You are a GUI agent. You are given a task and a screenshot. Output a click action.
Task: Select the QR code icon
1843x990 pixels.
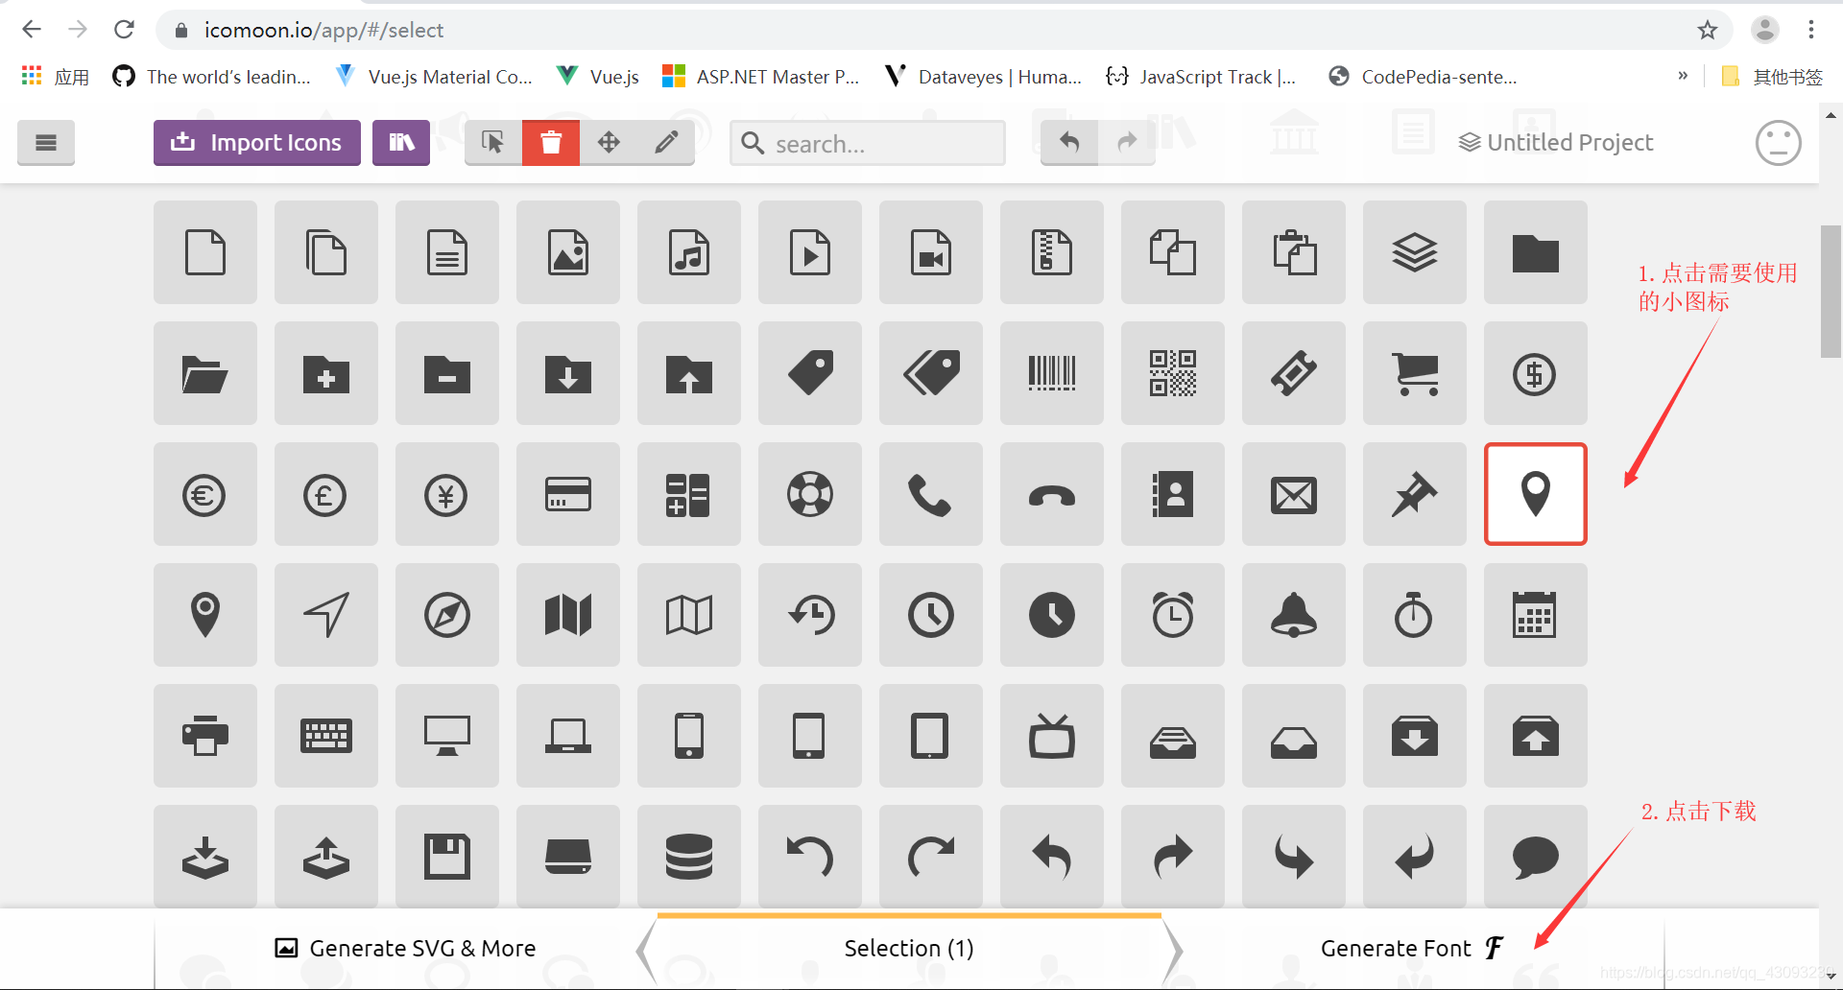pos(1173,373)
